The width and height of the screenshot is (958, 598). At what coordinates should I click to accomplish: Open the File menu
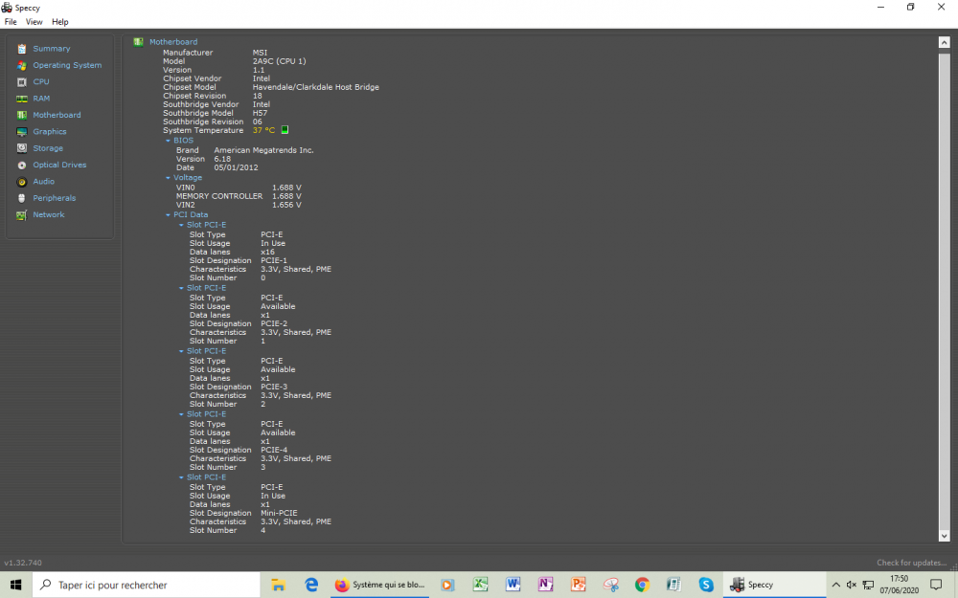[11, 22]
